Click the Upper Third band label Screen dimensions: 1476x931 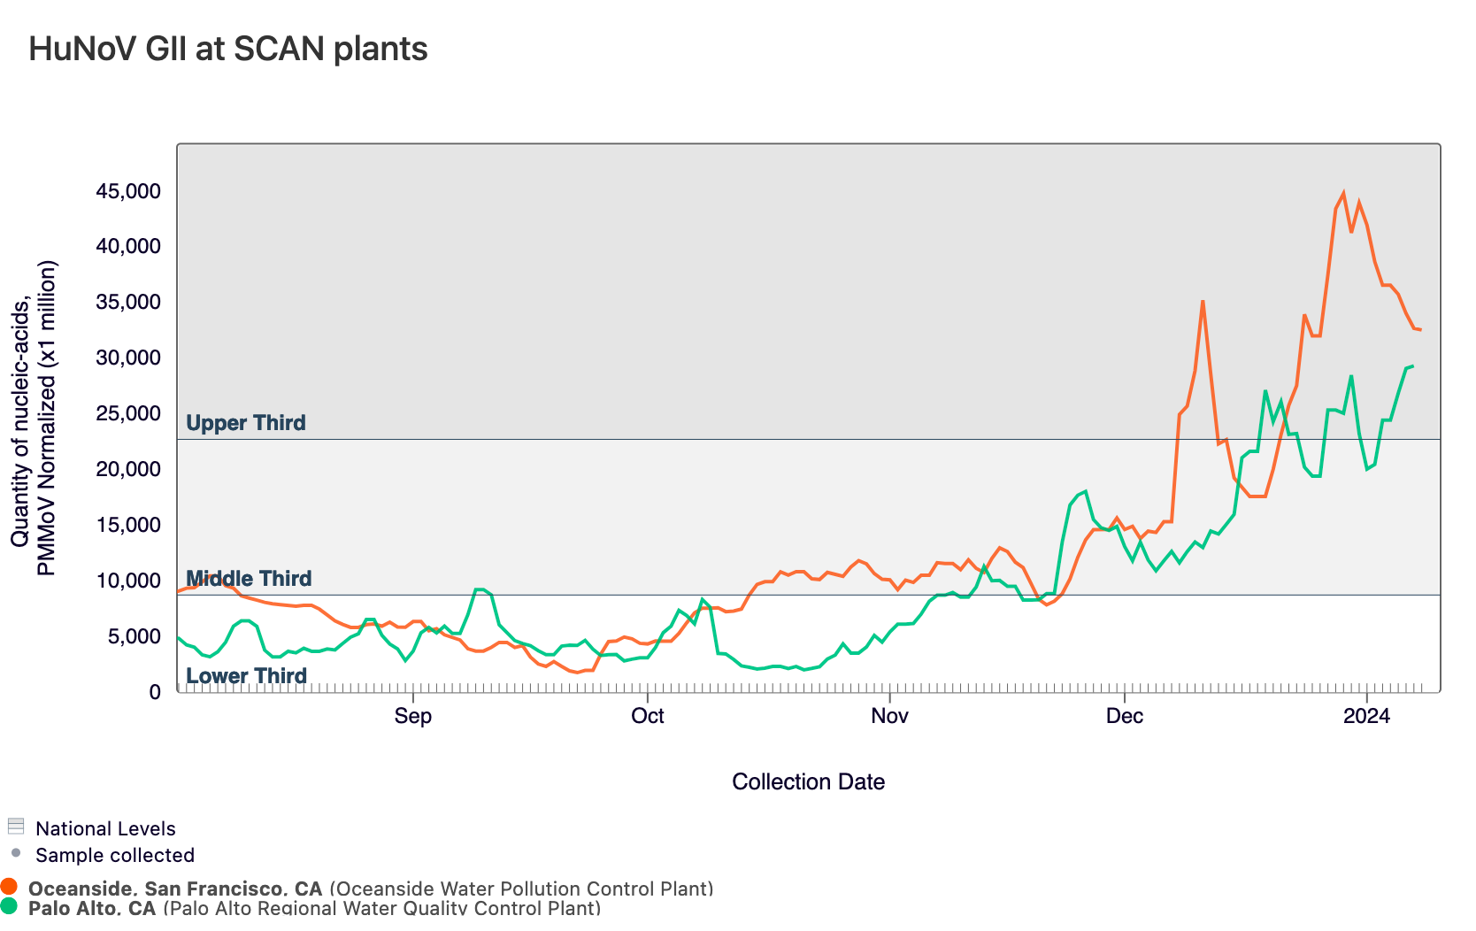pyautogui.click(x=245, y=423)
